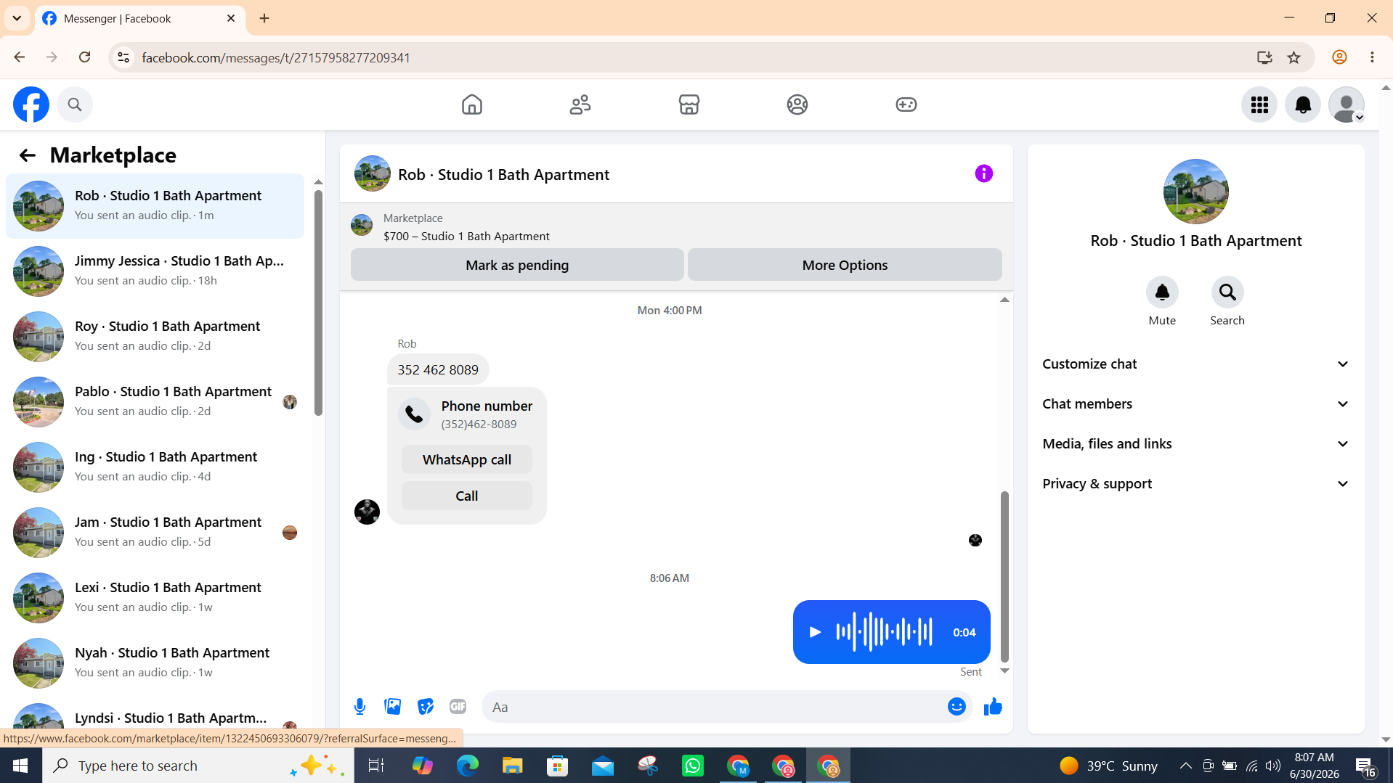
Task: Bookmark this page with the star icon
Action: 1294,57
